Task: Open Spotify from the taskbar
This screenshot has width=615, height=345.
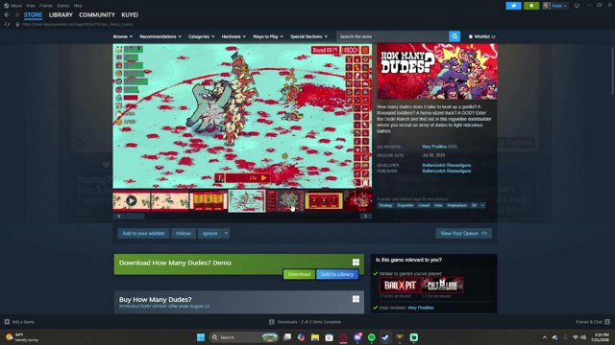Action: pos(372,337)
